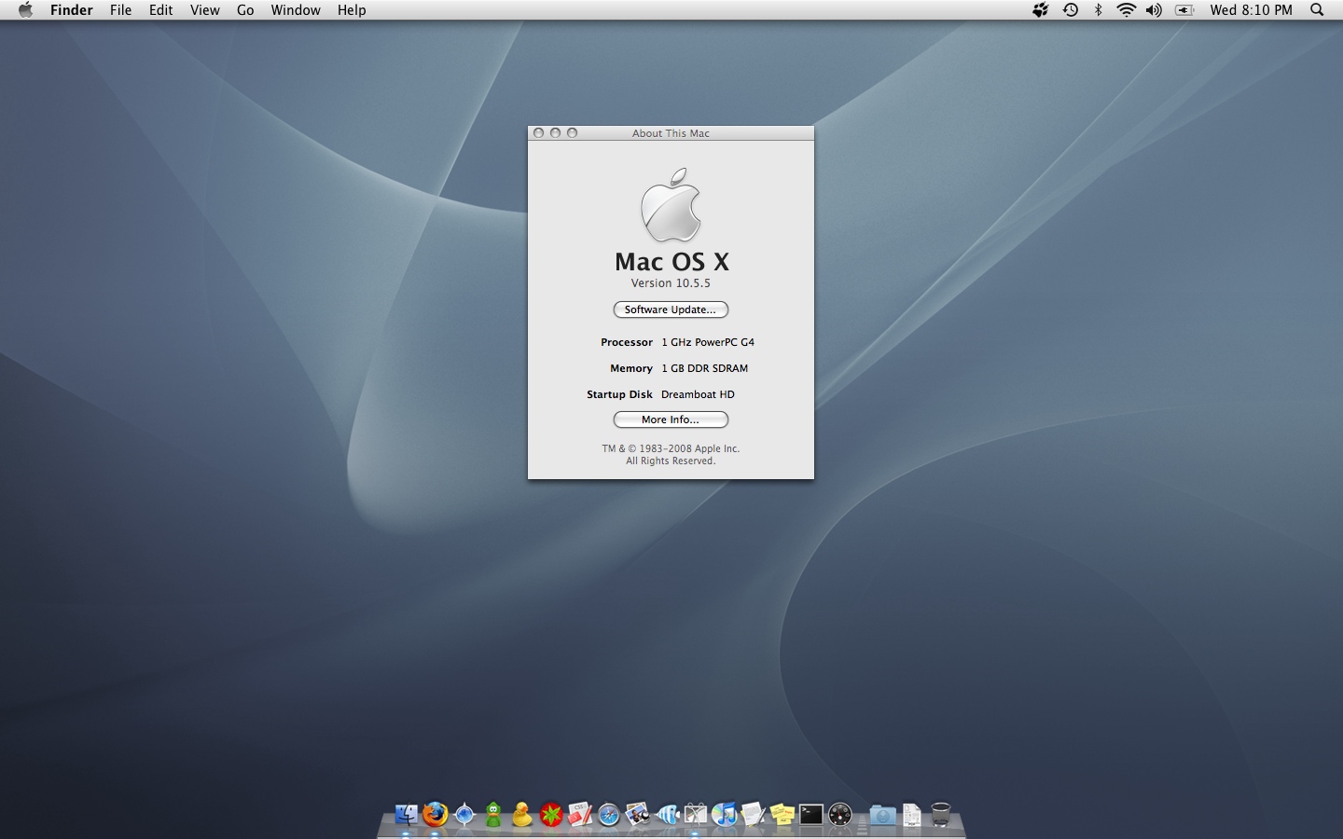The width and height of the screenshot is (1343, 839).
Task: Open the Bluetooth status menu
Action: [1099, 10]
